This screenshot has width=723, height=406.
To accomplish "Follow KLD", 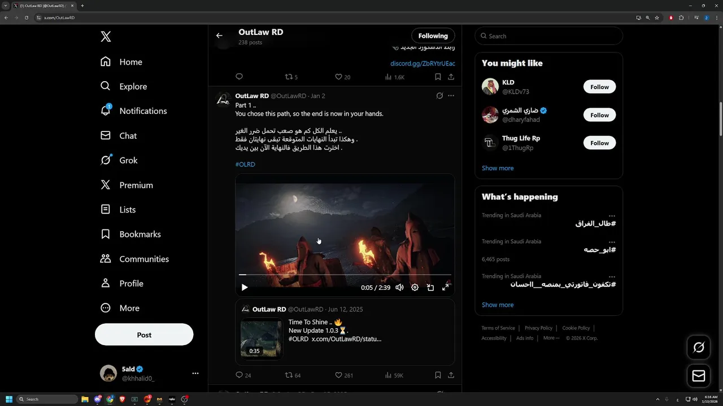I will pos(599,87).
